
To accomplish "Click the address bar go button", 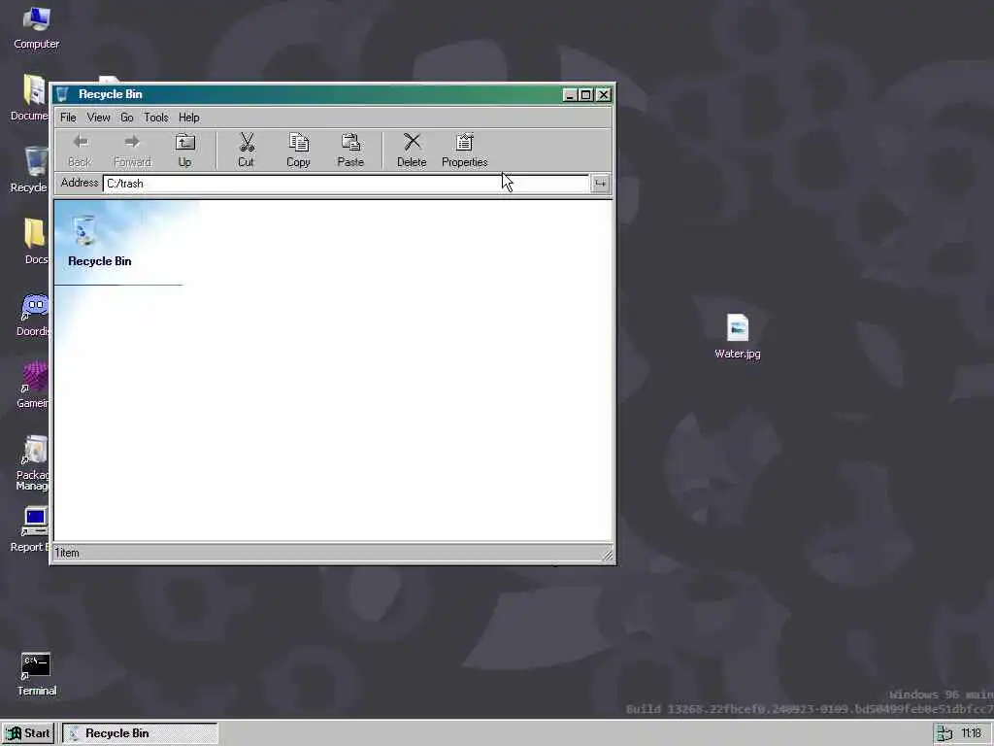I will pos(600,184).
